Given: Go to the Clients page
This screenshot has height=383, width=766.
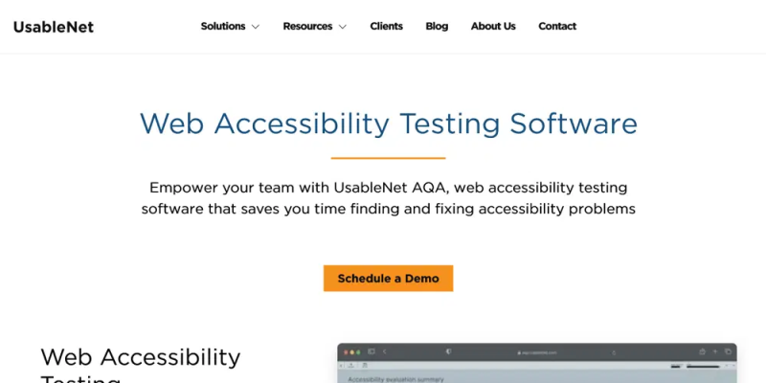Looking at the screenshot, I should coord(387,27).
